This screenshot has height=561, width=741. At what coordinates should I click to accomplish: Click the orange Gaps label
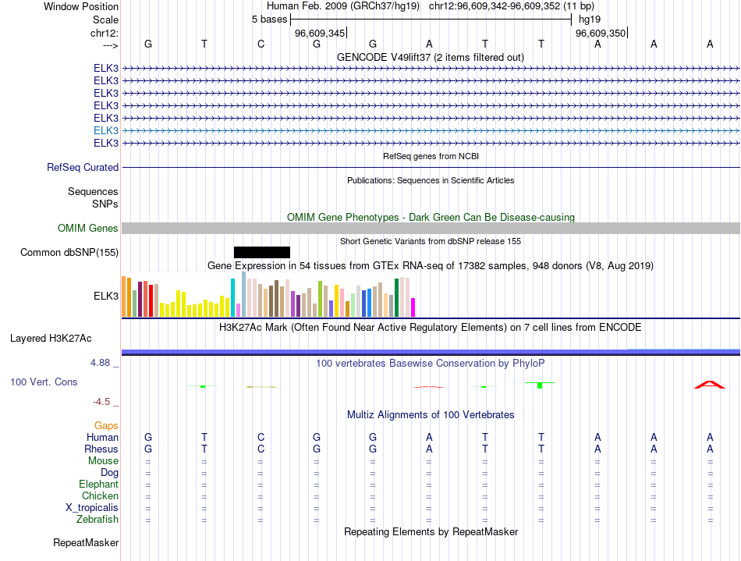click(106, 426)
